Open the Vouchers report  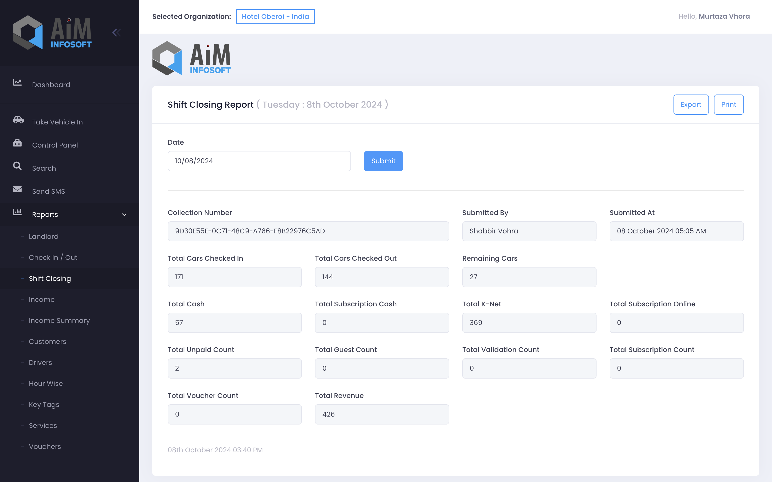(x=70, y=447)
